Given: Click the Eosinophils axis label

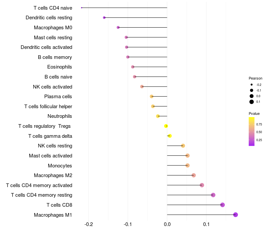Looking at the screenshot, I should pyautogui.click(x=60, y=67).
